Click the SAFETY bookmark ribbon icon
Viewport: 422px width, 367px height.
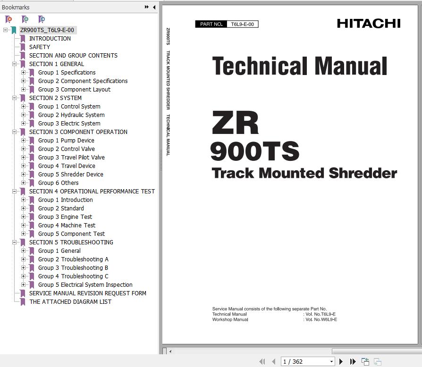coord(23,47)
